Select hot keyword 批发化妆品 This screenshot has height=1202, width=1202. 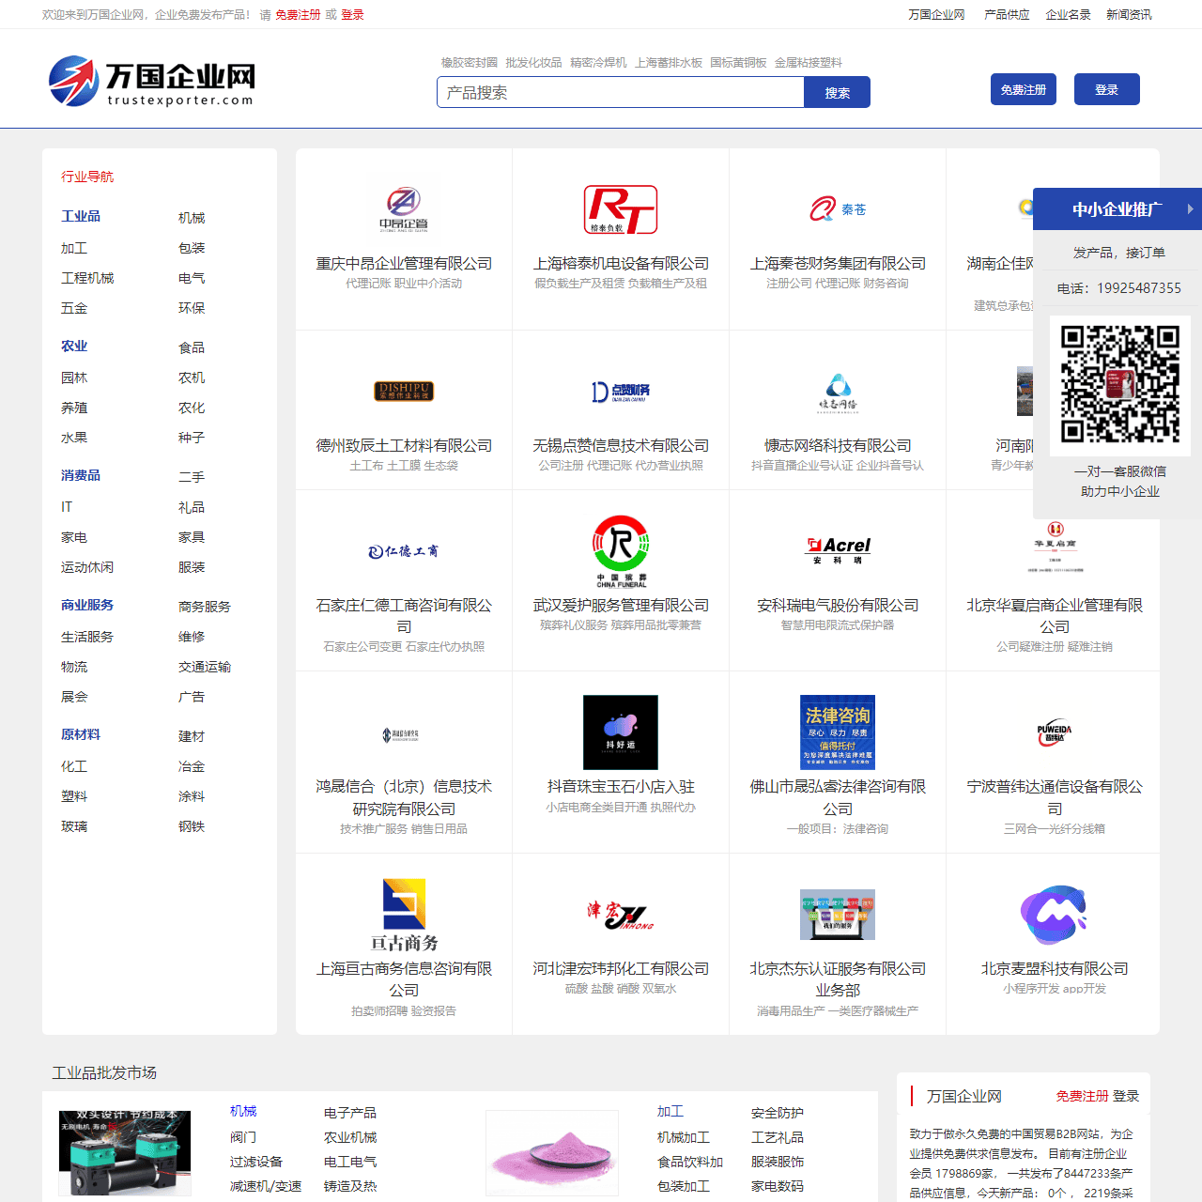533,63
